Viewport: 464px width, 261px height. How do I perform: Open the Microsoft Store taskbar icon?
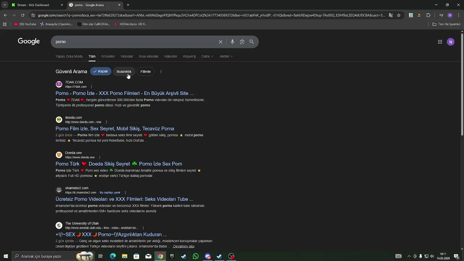(136, 256)
